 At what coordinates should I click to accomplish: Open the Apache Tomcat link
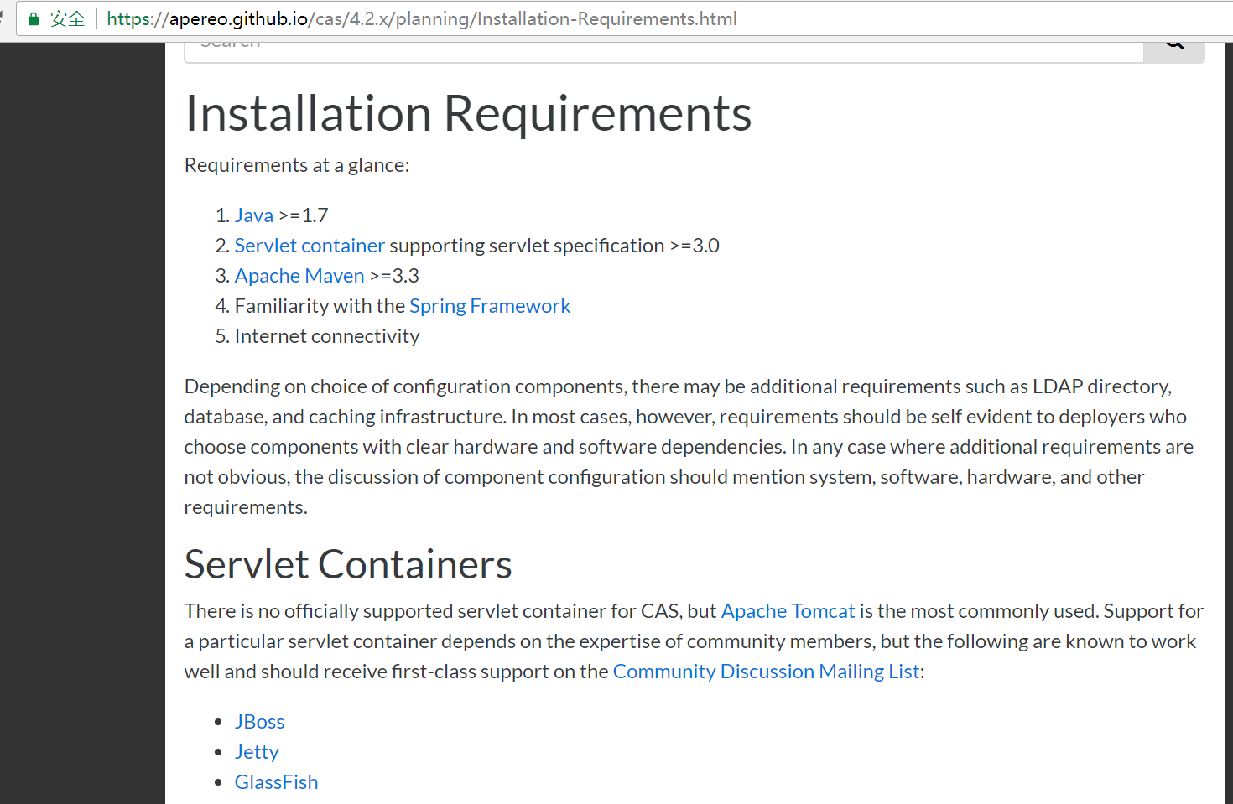(x=788, y=611)
